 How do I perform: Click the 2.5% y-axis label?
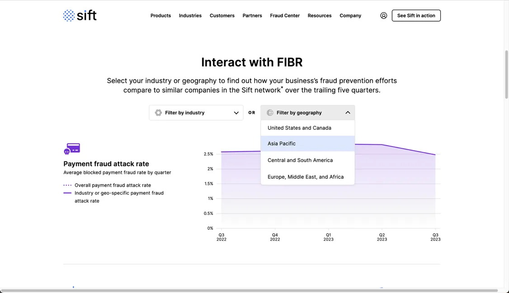(208, 154)
